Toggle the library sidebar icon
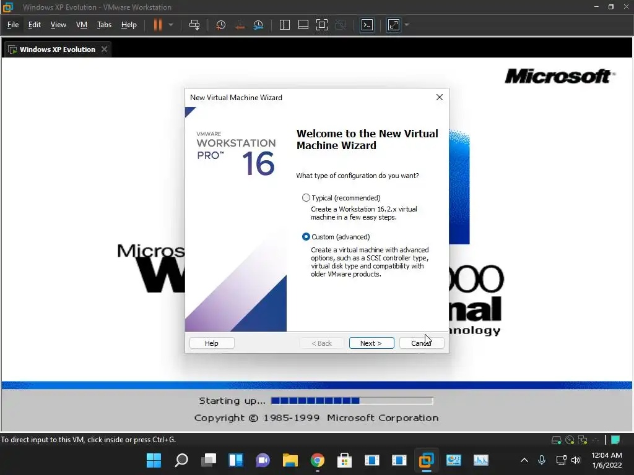 coord(285,25)
